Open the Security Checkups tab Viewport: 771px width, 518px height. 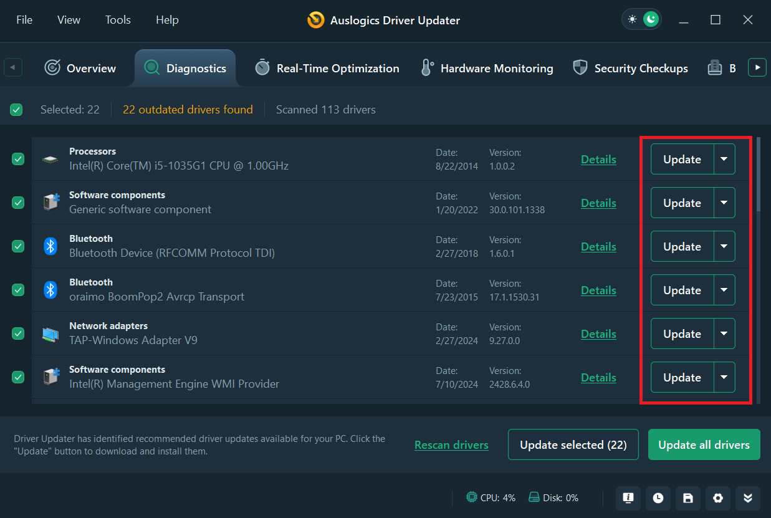pyautogui.click(x=630, y=68)
